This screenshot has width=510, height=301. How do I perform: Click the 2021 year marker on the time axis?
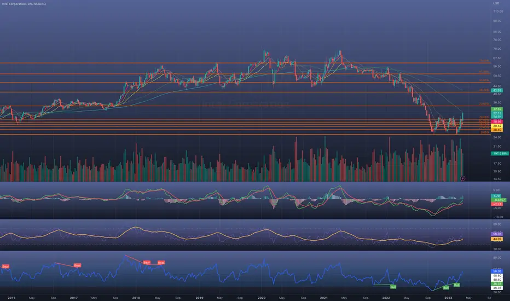click(x=323, y=298)
